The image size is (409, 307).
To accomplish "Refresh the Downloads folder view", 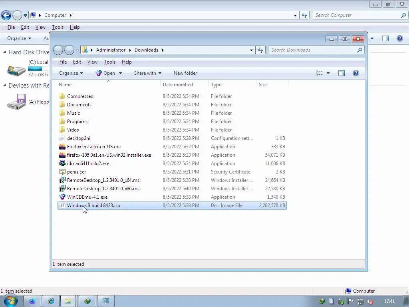I will 260,50.
